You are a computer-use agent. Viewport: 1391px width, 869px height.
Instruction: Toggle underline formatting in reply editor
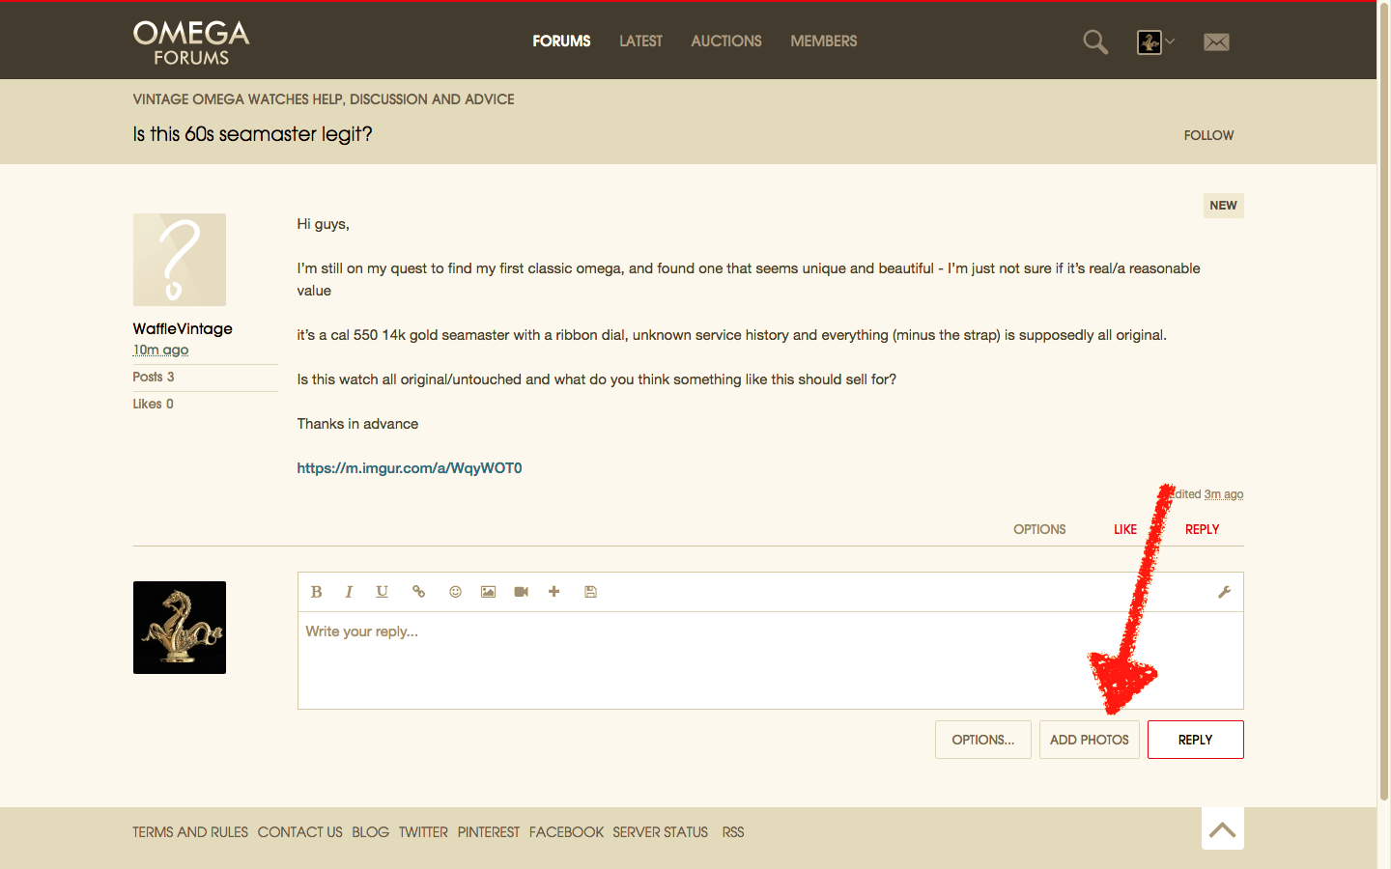(x=382, y=592)
